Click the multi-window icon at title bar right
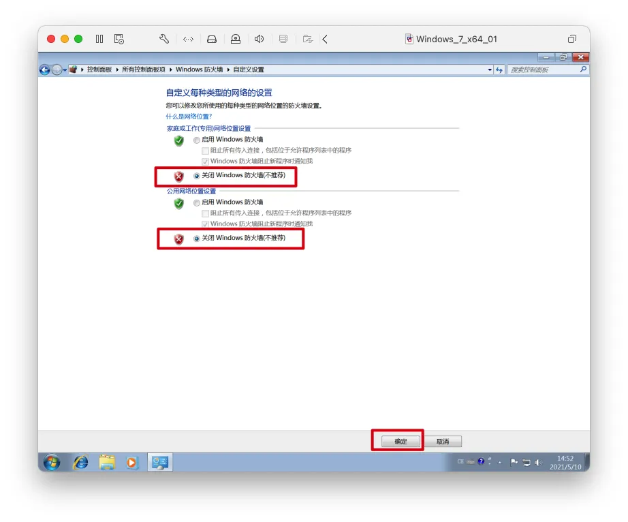 click(572, 39)
